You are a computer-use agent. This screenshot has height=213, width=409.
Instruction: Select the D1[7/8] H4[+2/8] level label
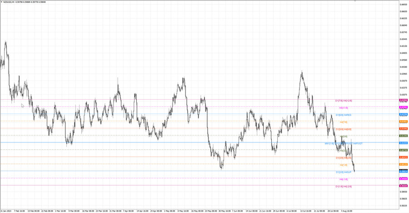344,101
